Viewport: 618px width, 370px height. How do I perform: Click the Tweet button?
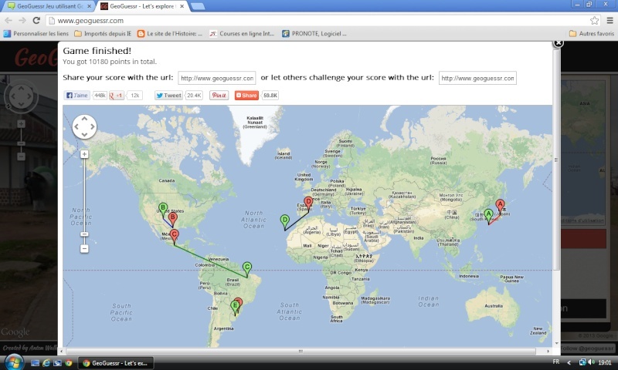click(168, 95)
